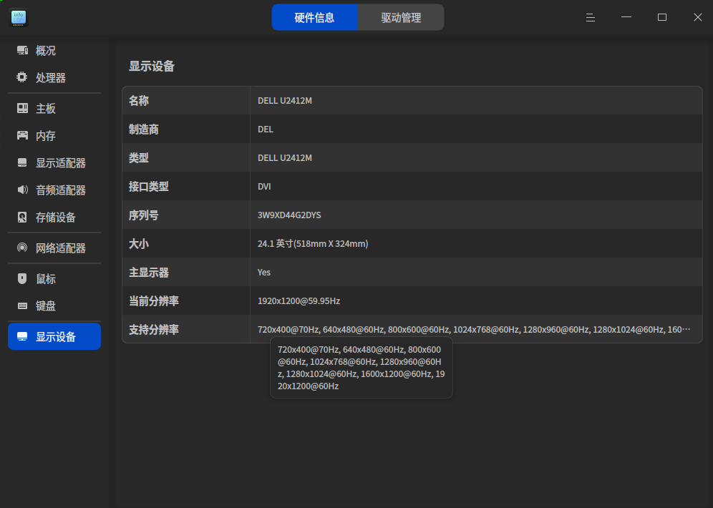Select the size value 24.1 英寸
The height and width of the screenshot is (508, 713).
(313, 244)
